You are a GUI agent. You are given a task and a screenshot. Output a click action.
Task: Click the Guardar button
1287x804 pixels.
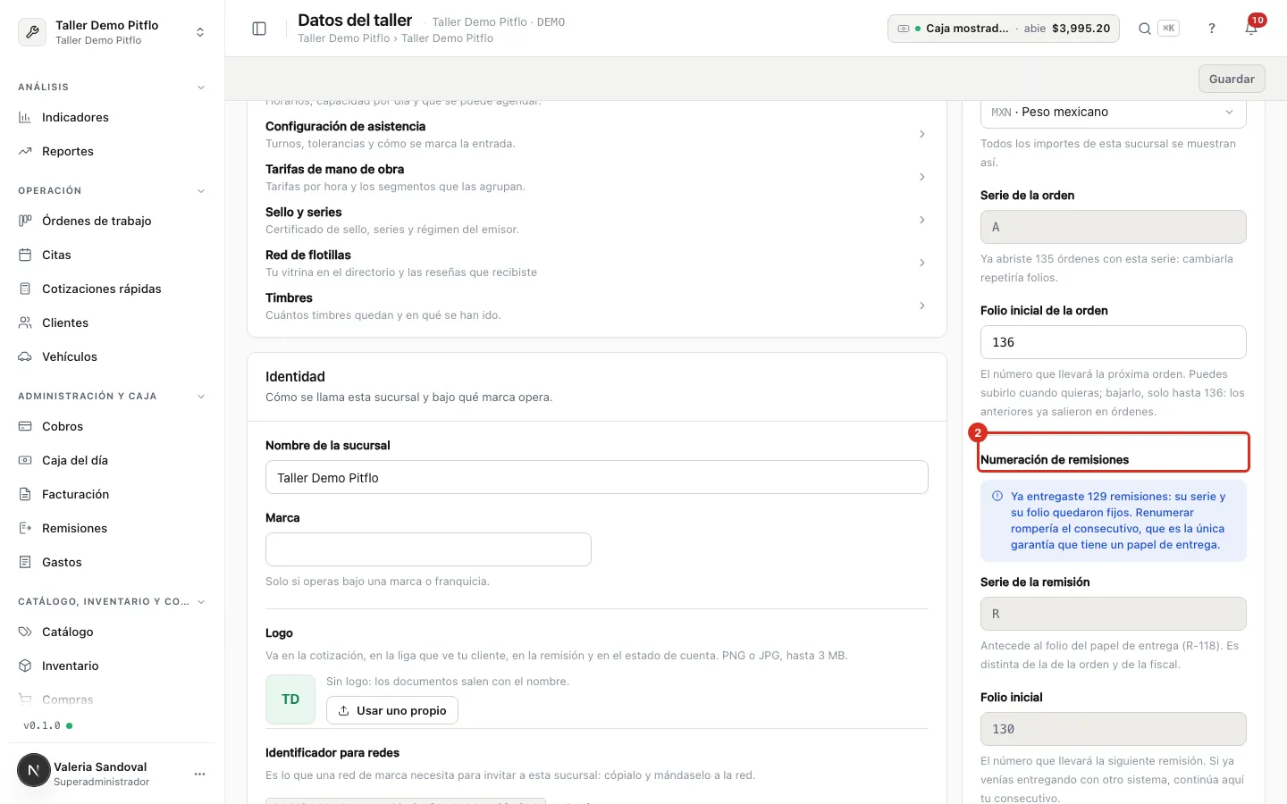(x=1232, y=79)
